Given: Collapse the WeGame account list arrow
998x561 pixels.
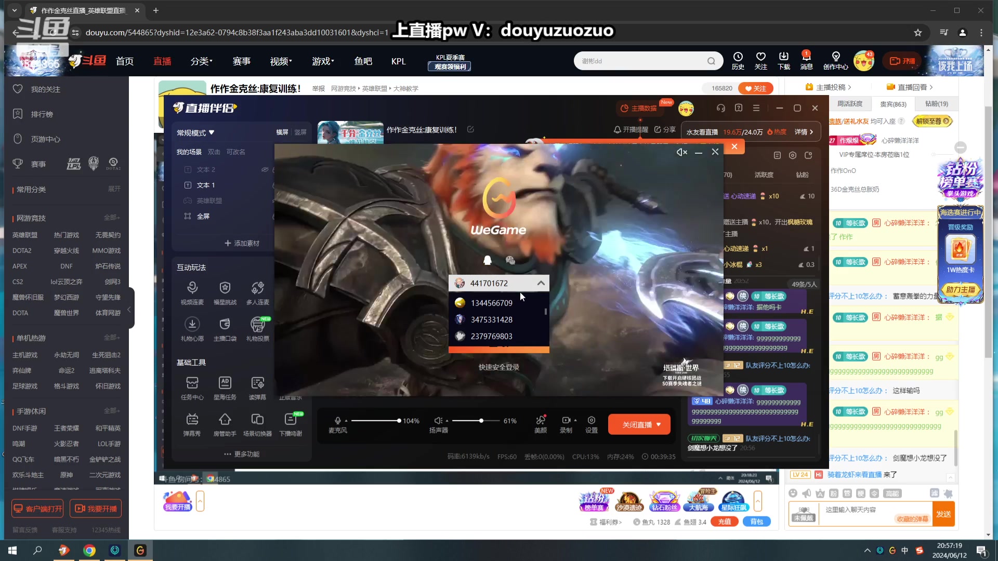Looking at the screenshot, I should click(541, 283).
